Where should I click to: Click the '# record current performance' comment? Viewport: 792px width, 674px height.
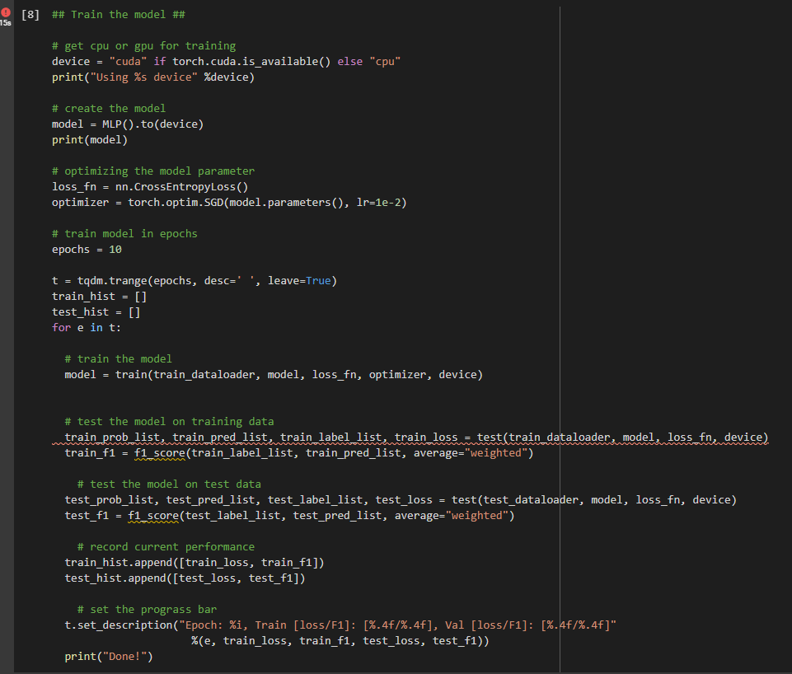pyautogui.click(x=166, y=547)
